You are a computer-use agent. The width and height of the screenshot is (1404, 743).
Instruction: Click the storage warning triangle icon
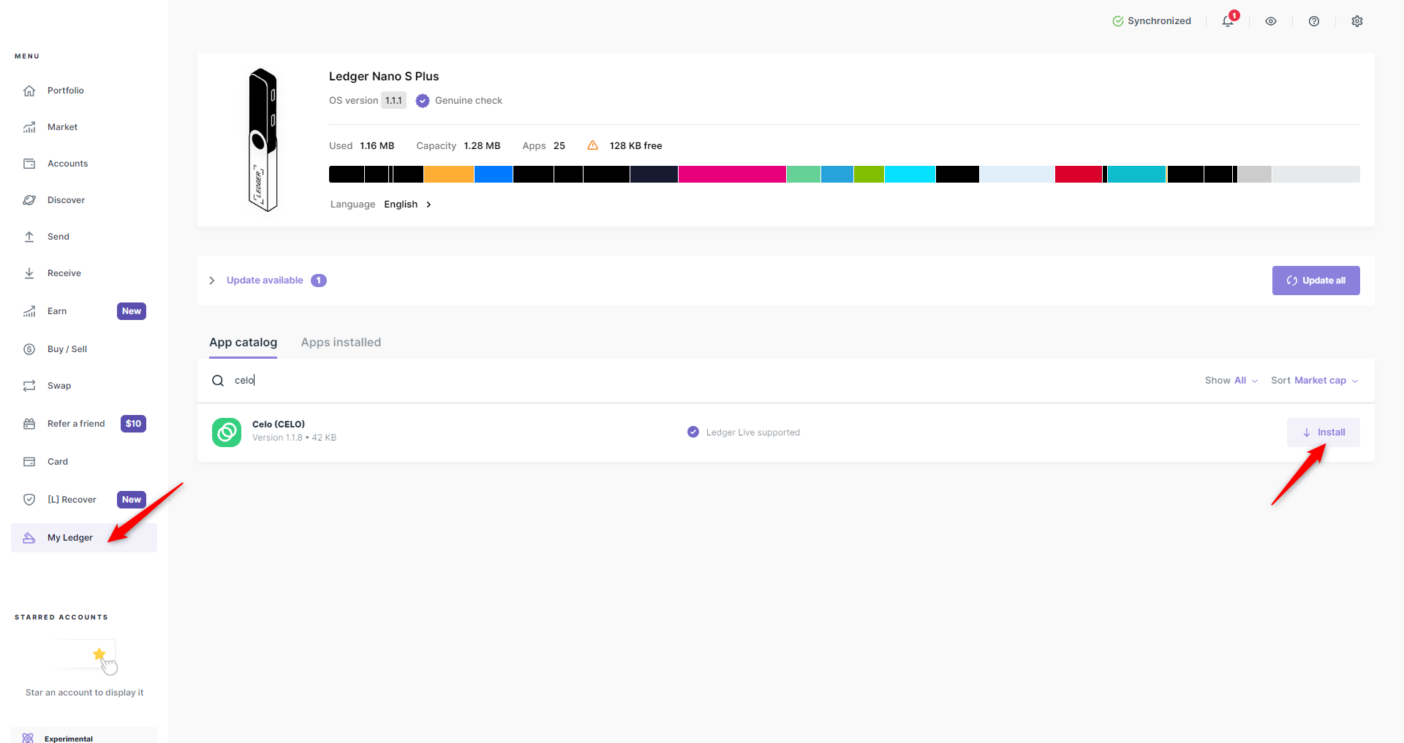592,145
